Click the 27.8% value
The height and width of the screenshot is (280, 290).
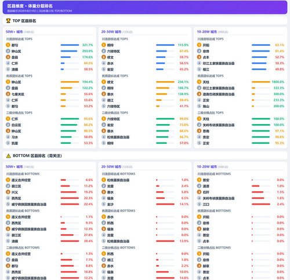(x=88, y=235)
